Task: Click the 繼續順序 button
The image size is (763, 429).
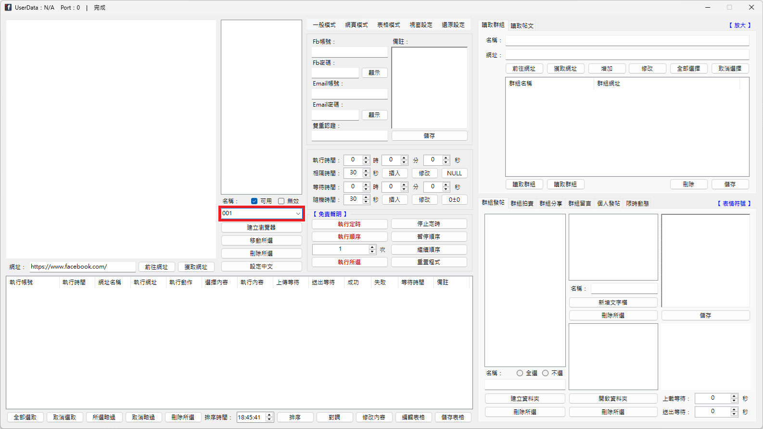Action: [x=429, y=249]
